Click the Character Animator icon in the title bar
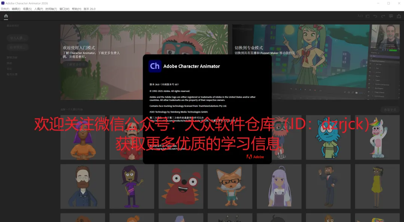This screenshot has width=404, height=222. pos(3,3)
